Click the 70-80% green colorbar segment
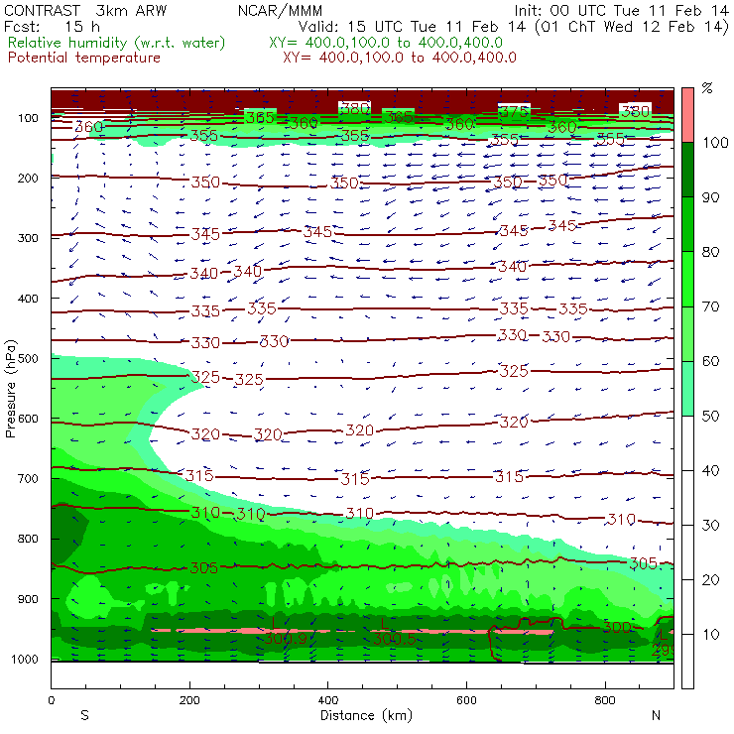 click(x=687, y=279)
